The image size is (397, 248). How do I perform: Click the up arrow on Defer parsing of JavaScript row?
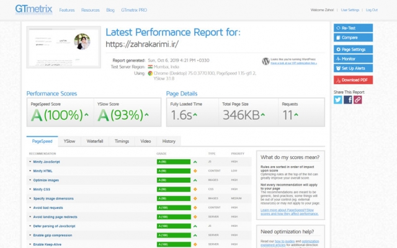tap(195, 226)
